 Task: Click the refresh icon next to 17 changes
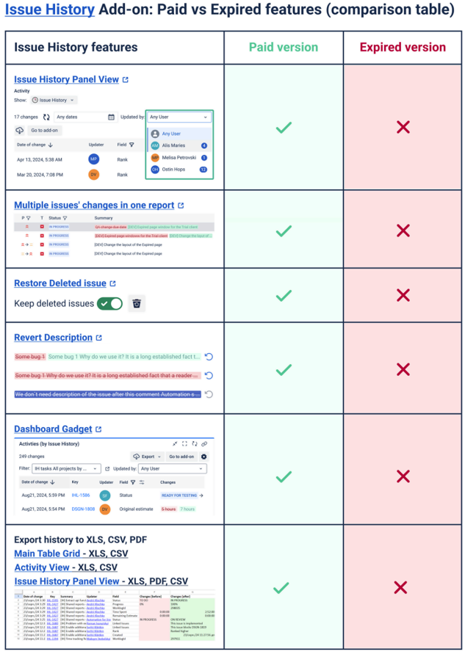[46, 117]
